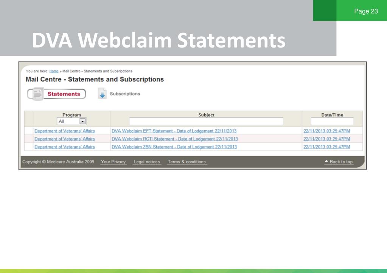The width and height of the screenshot is (387, 273).
Task: Open DVA Webclaim ZBN Statement link
Action: pyautogui.click(x=174, y=147)
